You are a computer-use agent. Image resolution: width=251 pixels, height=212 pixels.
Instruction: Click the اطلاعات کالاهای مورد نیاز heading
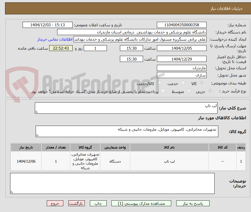click(222, 118)
